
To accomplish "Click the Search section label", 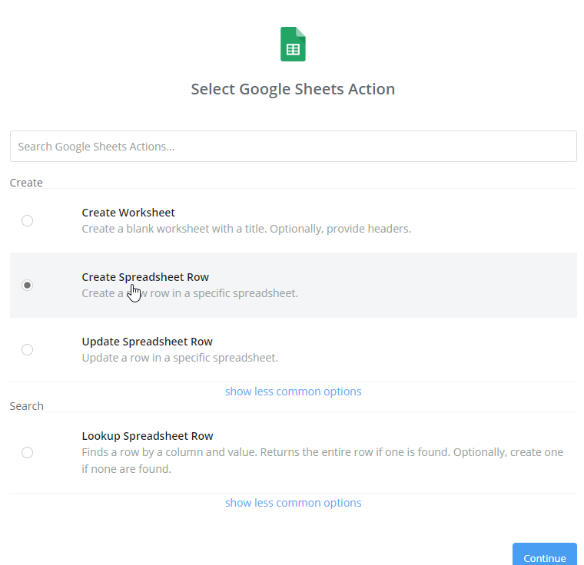I will 27,406.
